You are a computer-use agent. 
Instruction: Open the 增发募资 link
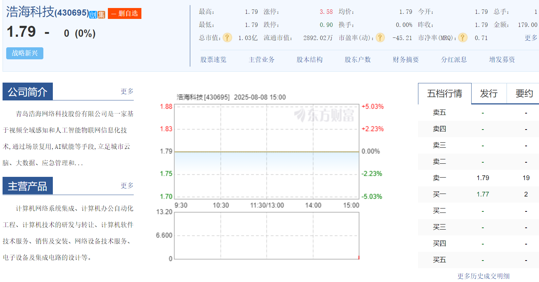click(502, 60)
